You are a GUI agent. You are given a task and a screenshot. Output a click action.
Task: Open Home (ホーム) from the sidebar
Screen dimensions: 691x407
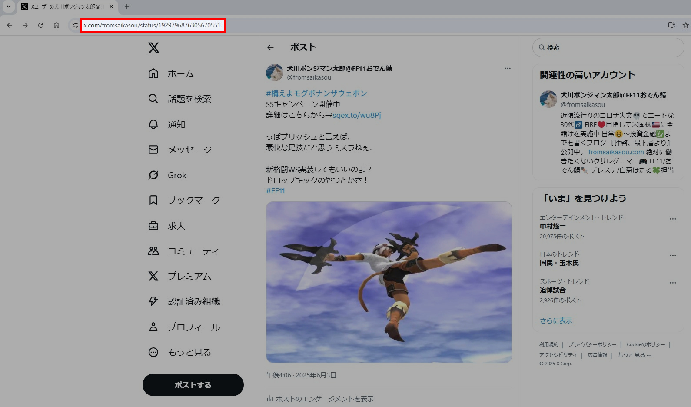pyautogui.click(x=171, y=74)
